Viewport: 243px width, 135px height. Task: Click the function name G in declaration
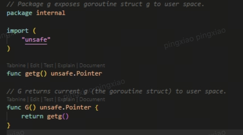[x=27, y=107]
